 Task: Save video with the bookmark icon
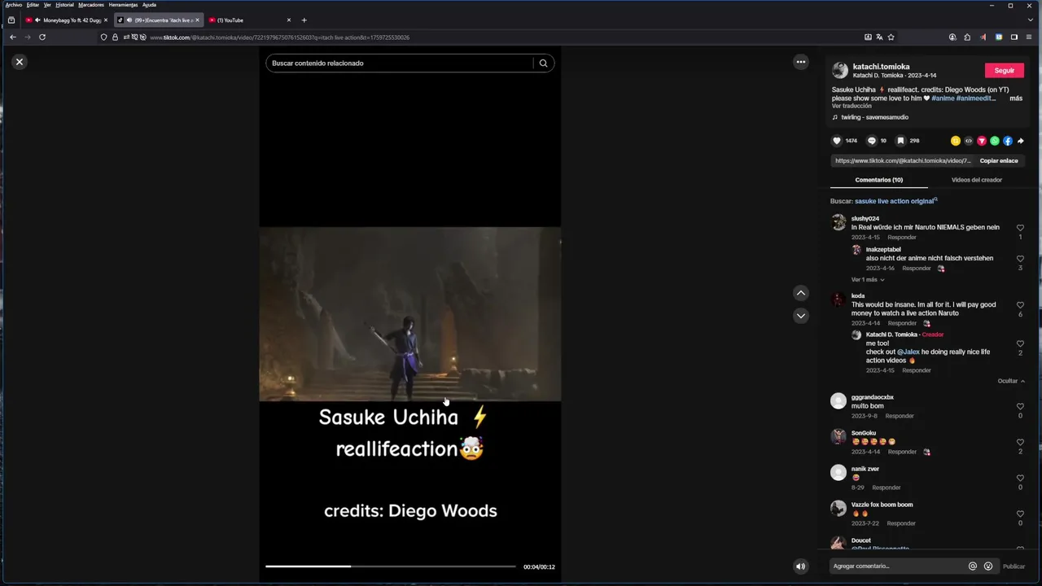pos(901,141)
